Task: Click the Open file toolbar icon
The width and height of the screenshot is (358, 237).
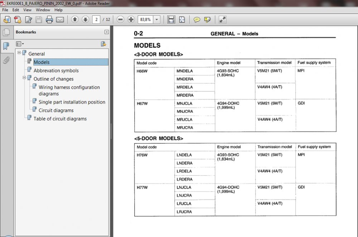Action: coord(7,20)
